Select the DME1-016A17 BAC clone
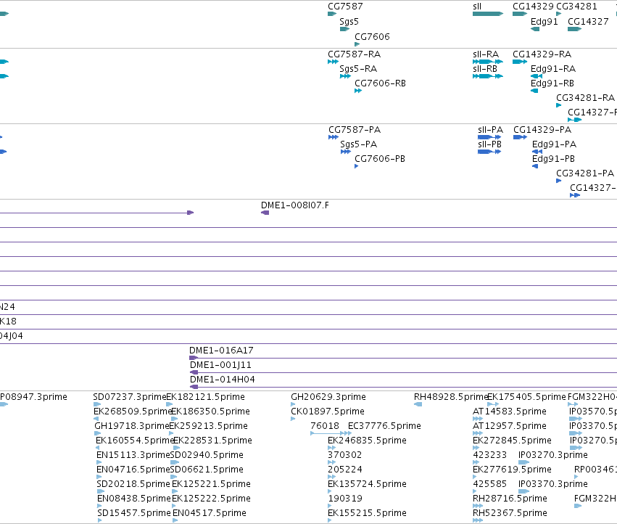The width and height of the screenshot is (617, 524). (x=221, y=351)
